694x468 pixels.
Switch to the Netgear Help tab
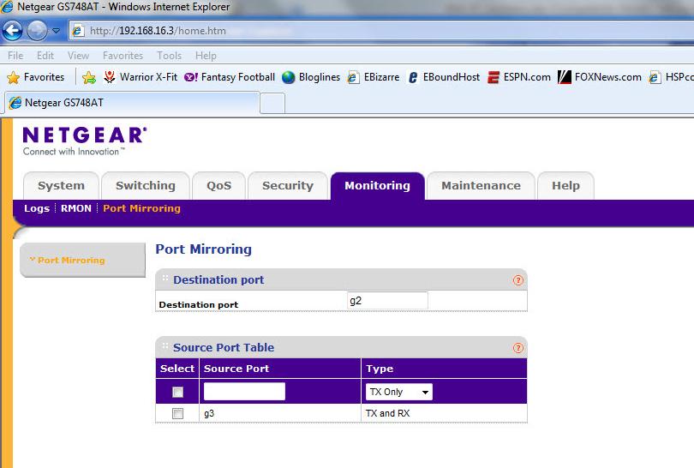[x=565, y=185]
